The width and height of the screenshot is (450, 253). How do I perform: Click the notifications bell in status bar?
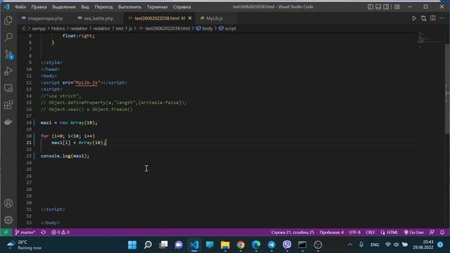click(x=442, y=233)
